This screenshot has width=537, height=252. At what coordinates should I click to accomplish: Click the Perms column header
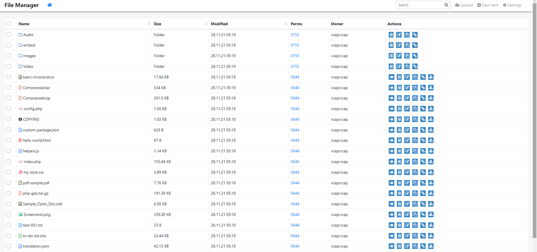pos(296,24)
